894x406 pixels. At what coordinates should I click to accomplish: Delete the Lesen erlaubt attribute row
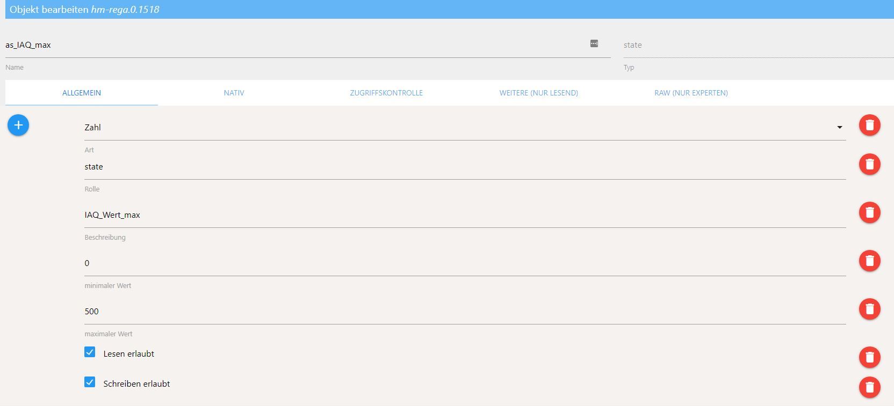click(x=869, y=357)
